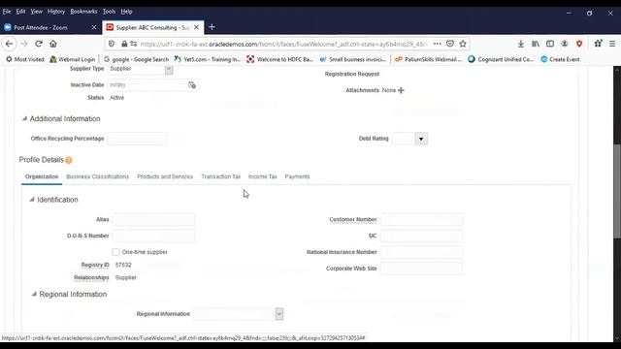Collapse the Identification section
This screenshot has height=349, width=621.
click(x=32, y=200)
